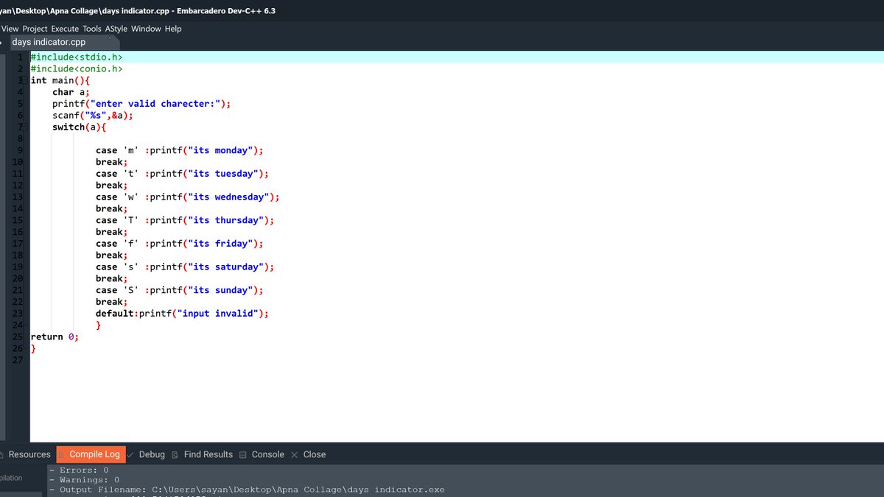Select the days indicator.cpp editor tab
884x497 pixels.
48,42
